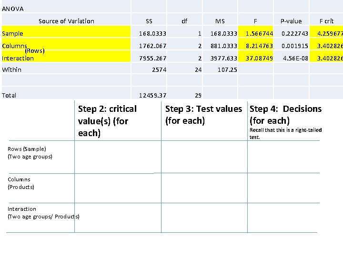The image size is (343, 257).
Task: Click the Interaction (Two age groups/Products) label
Action: pos(43,213)
